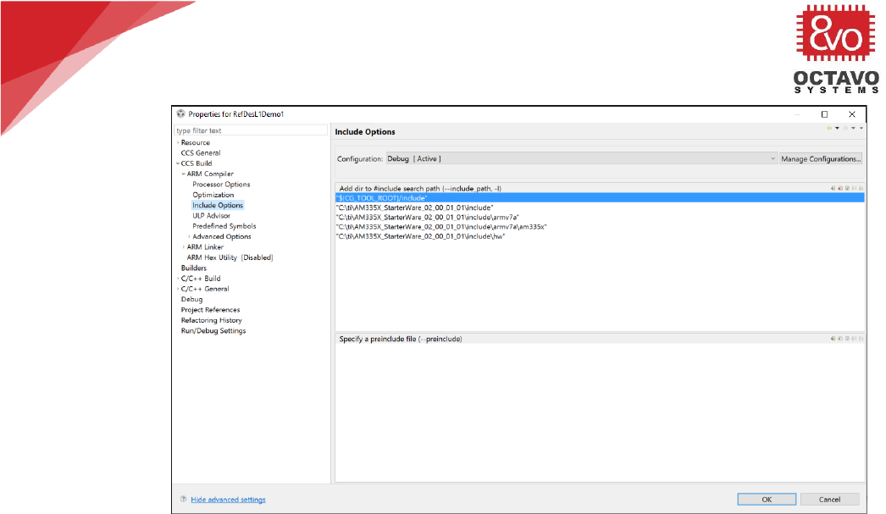Collapse the ARM Compiler tree node

[183, 174]
